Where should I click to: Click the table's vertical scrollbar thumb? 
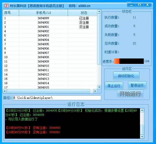coord(99,39)
